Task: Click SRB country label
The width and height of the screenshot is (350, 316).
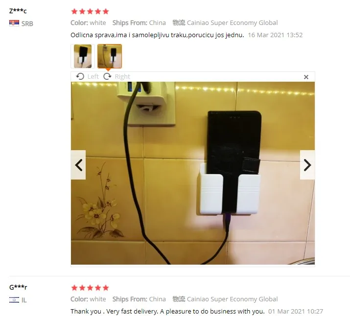Action: pos(27,23)
